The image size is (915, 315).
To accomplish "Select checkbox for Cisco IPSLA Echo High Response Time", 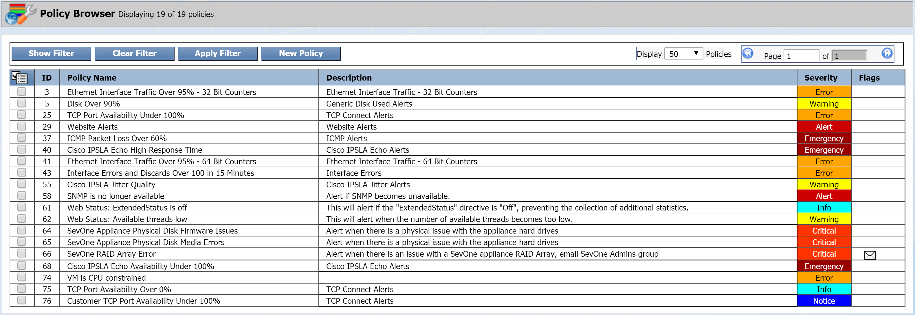I will coord(22,149).
